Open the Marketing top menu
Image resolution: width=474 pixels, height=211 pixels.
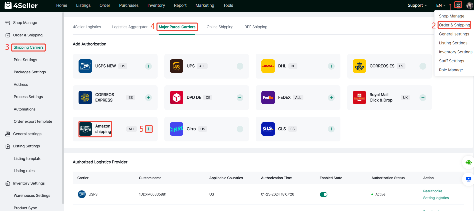point(205,5)
